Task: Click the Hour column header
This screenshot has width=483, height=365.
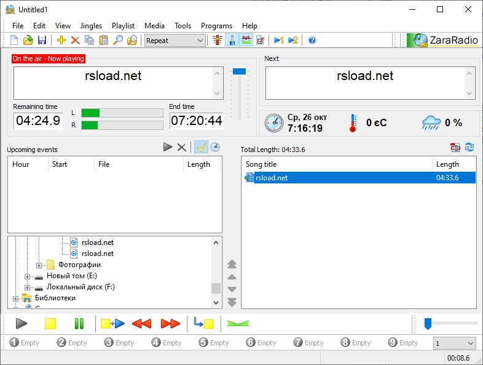Action: pyautogui.click(x=28, y=164)
